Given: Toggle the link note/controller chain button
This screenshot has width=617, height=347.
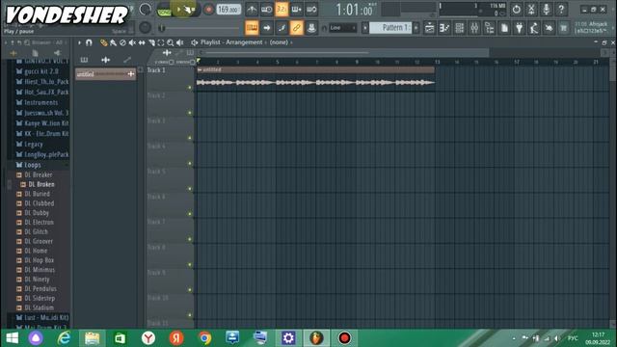Looking at the screenshot, I should coord(296,28).
